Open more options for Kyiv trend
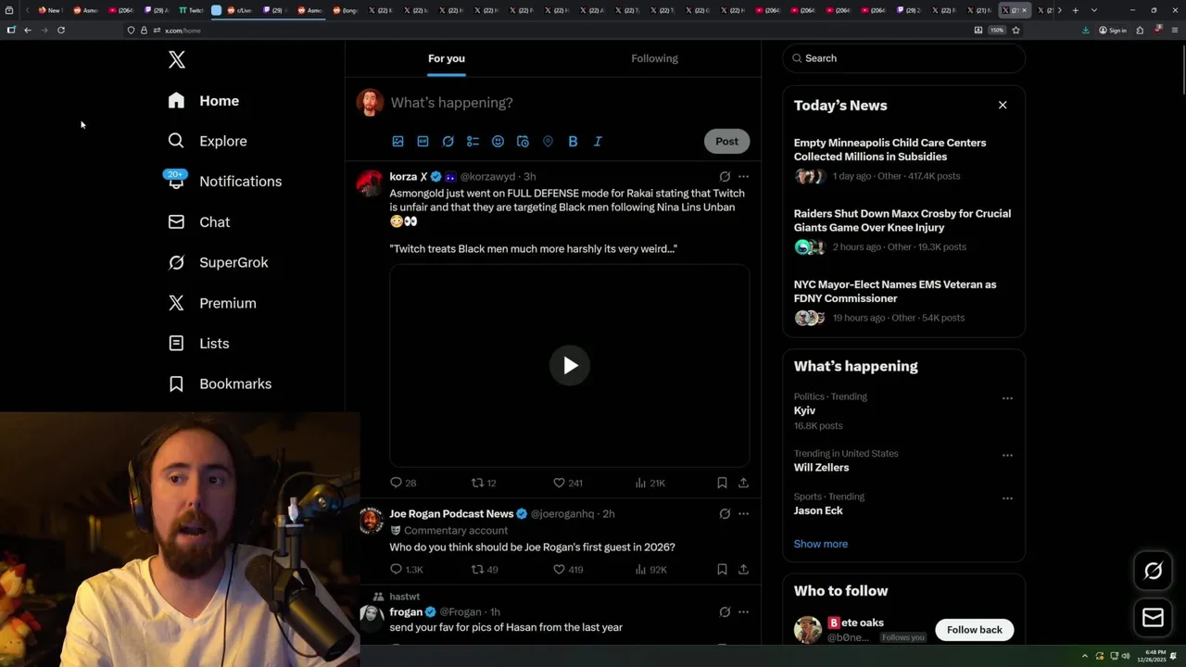The image size is (1186, 667). [1007, 398]
